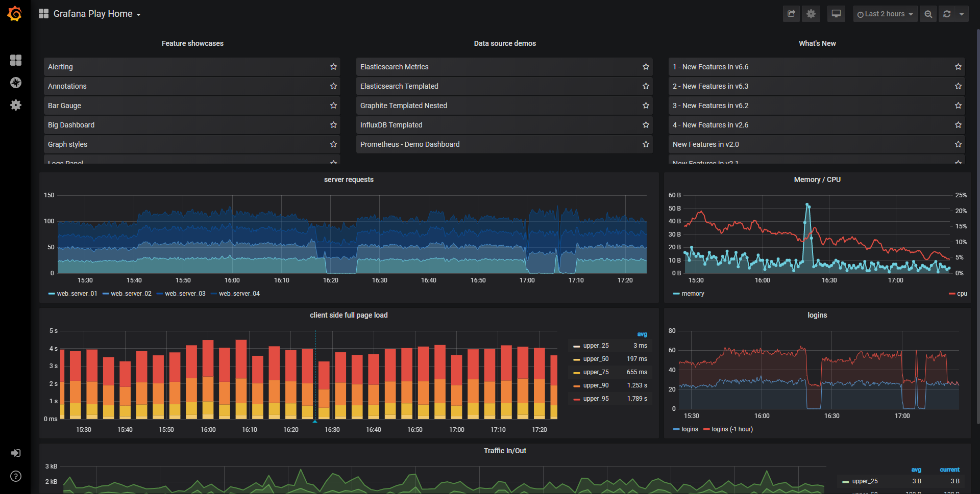Sort page load legend by avg
Image resolution: width=980 pixels, height=494 pixels.
point(642,334)
